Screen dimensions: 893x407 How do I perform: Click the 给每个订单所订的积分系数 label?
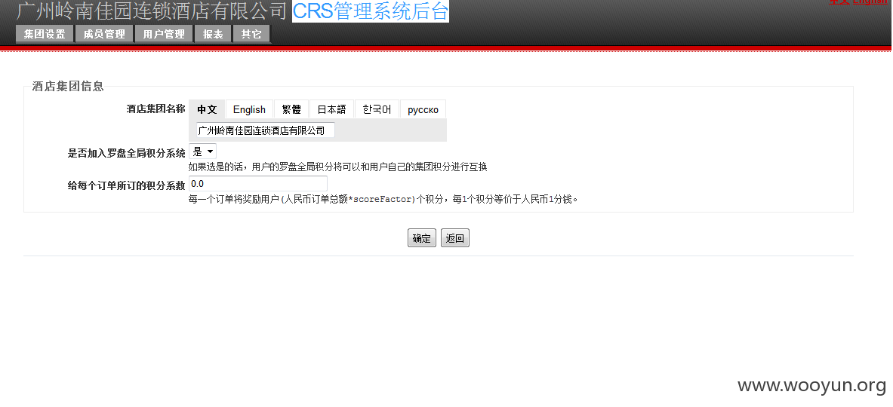pos(126,185)
